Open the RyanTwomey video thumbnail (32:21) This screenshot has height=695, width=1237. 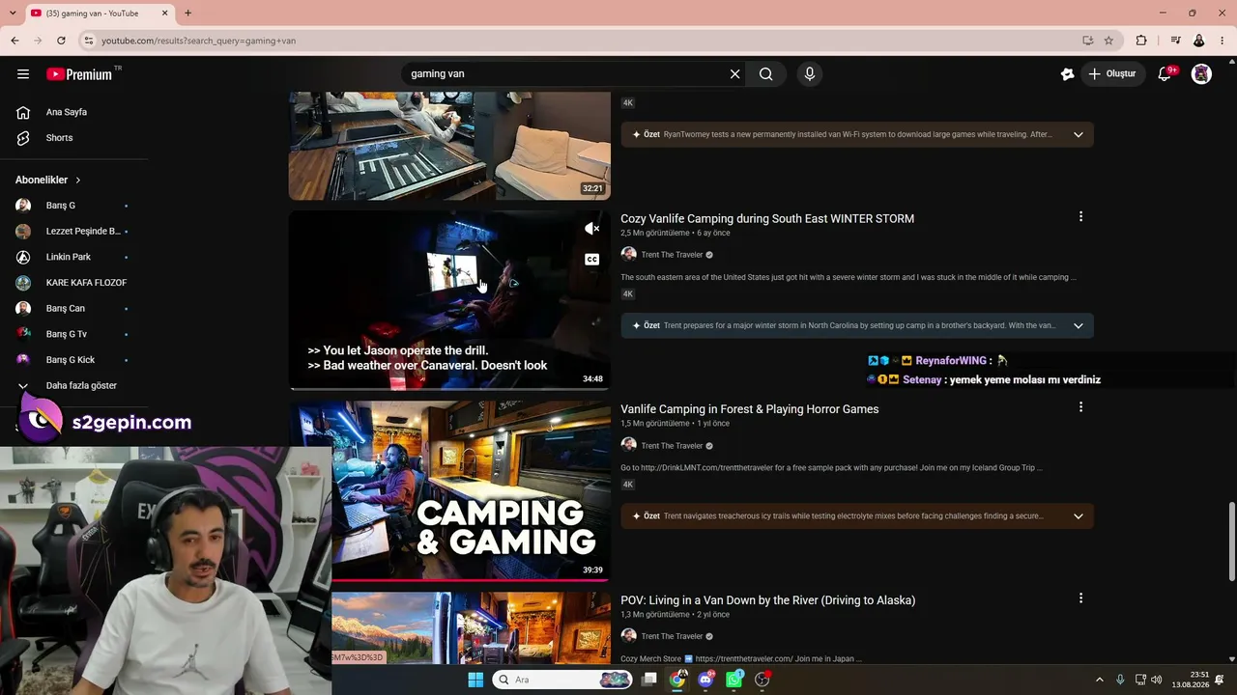click(x=449, y=146)
